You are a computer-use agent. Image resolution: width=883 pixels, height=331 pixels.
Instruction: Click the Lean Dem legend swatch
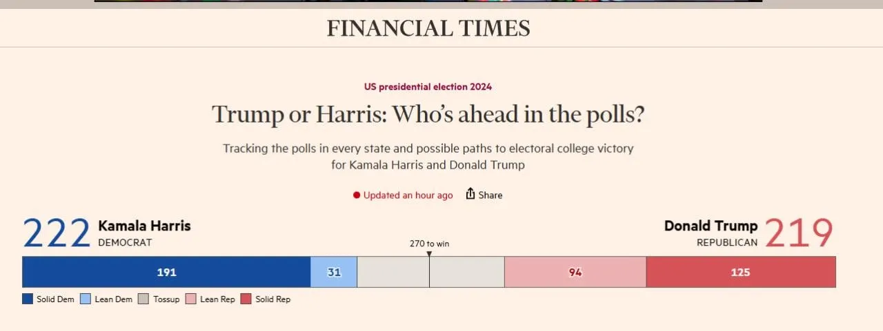[86, 299]
